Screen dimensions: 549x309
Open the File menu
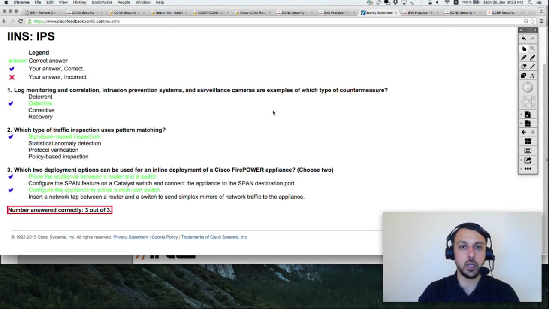pyautogui.click(x=38, y=3)
